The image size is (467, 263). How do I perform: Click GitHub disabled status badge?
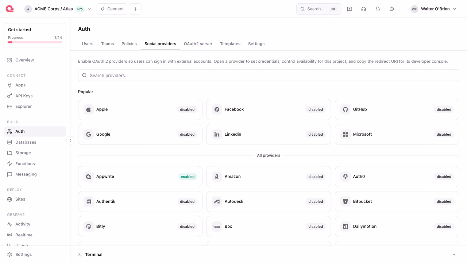[x=444, y=109]
